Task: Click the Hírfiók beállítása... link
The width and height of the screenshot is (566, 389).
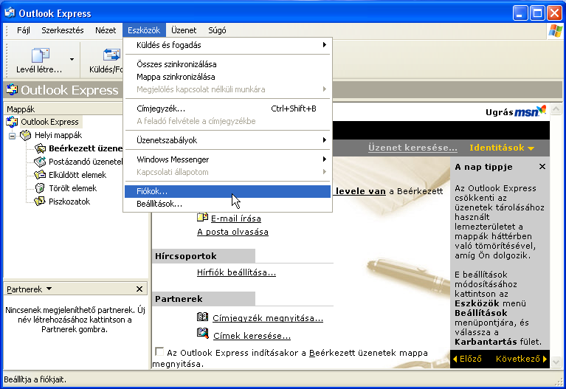Action: (x=236, y=272)
